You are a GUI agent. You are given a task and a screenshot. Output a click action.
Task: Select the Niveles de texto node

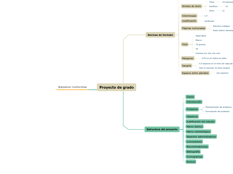(x=191, y=6)
